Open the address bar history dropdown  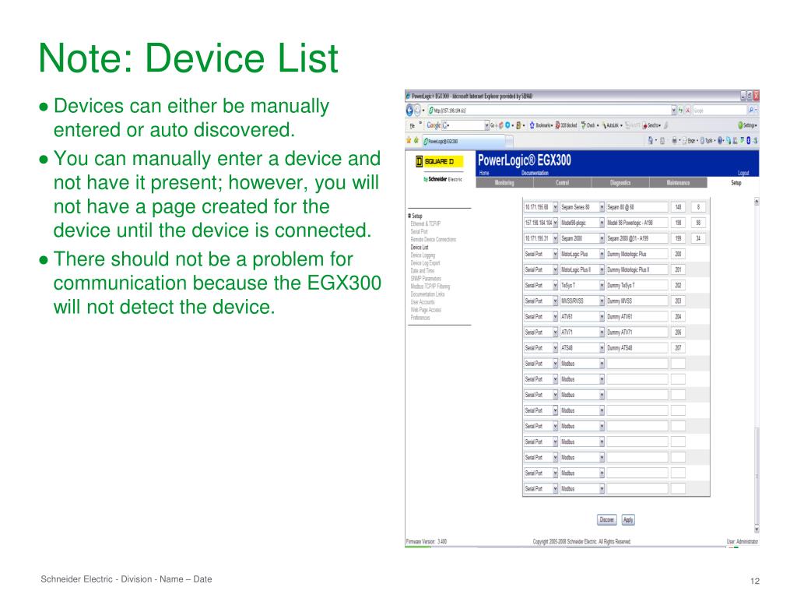coord(673,110)
